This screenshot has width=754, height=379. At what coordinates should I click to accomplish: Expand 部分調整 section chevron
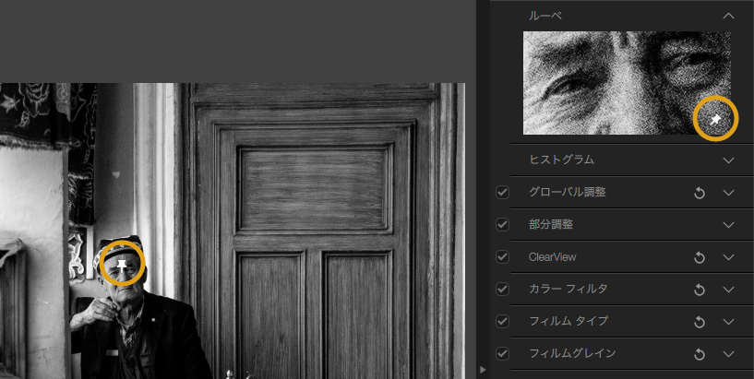click(x=728, y=225)
